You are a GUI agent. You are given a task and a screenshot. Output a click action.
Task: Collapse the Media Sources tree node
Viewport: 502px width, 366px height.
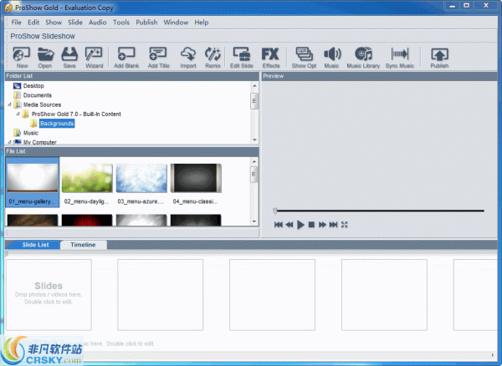9,104
